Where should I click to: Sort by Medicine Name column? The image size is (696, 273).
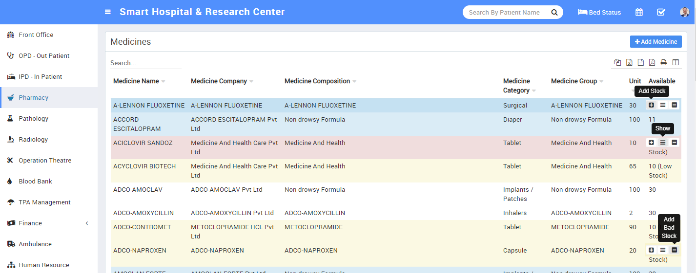pos(139,81)
